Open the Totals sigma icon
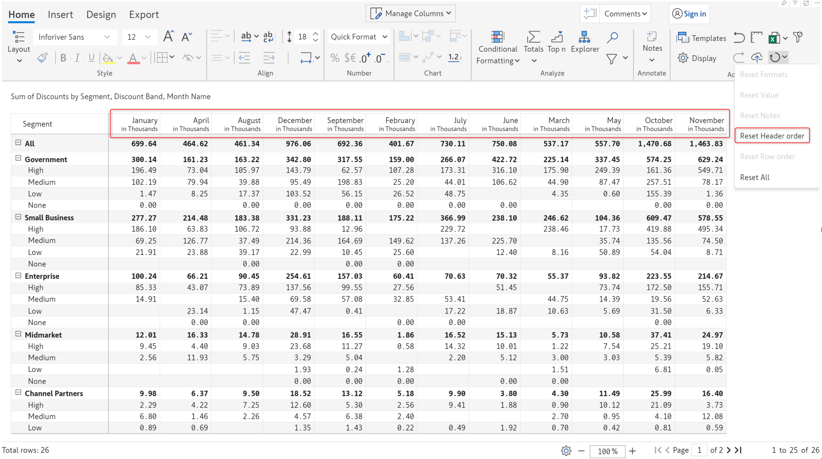The width and height of the screenshot is (822, 459). coord(533,37)
